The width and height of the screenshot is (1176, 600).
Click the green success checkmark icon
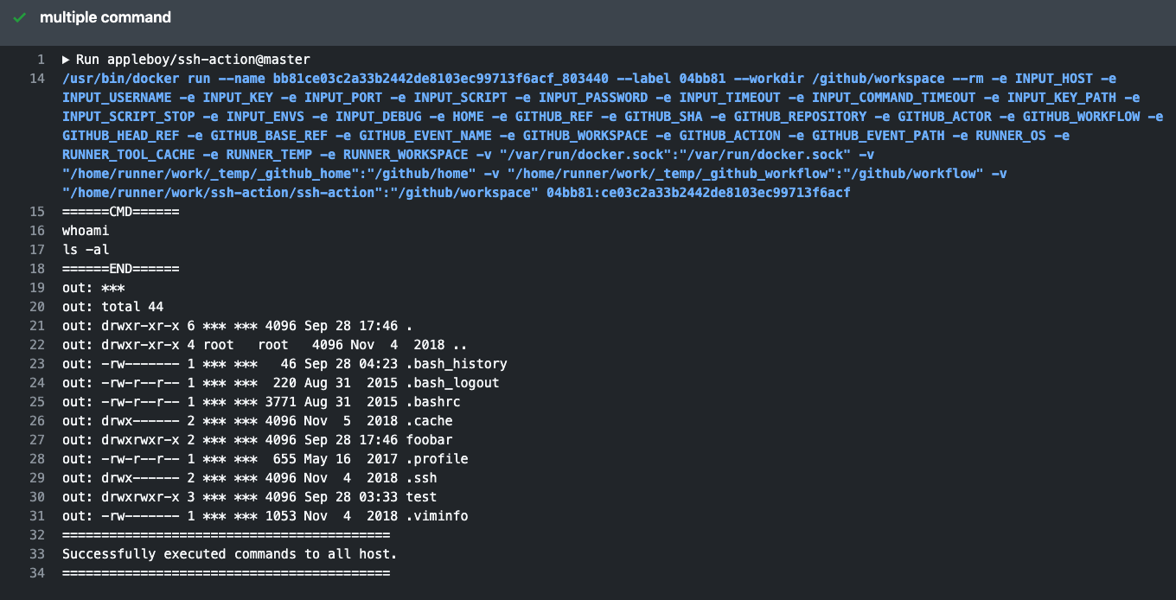click(19, 17)
